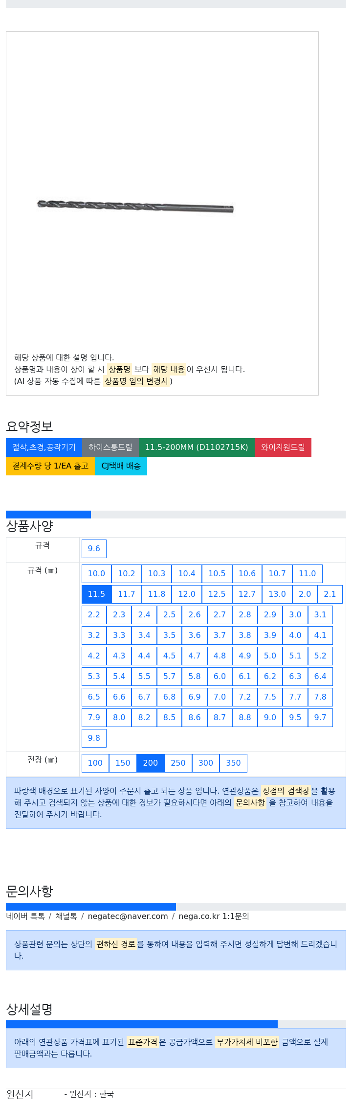Screen dimensions: 352x1104
Task: Select the active 200 length option
Action: pos(151,763)
